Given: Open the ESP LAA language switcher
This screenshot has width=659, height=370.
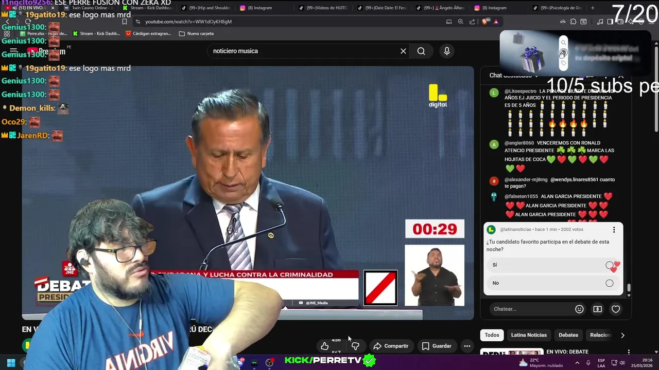Looking at the screenshot, I should (x=601, y=363).
